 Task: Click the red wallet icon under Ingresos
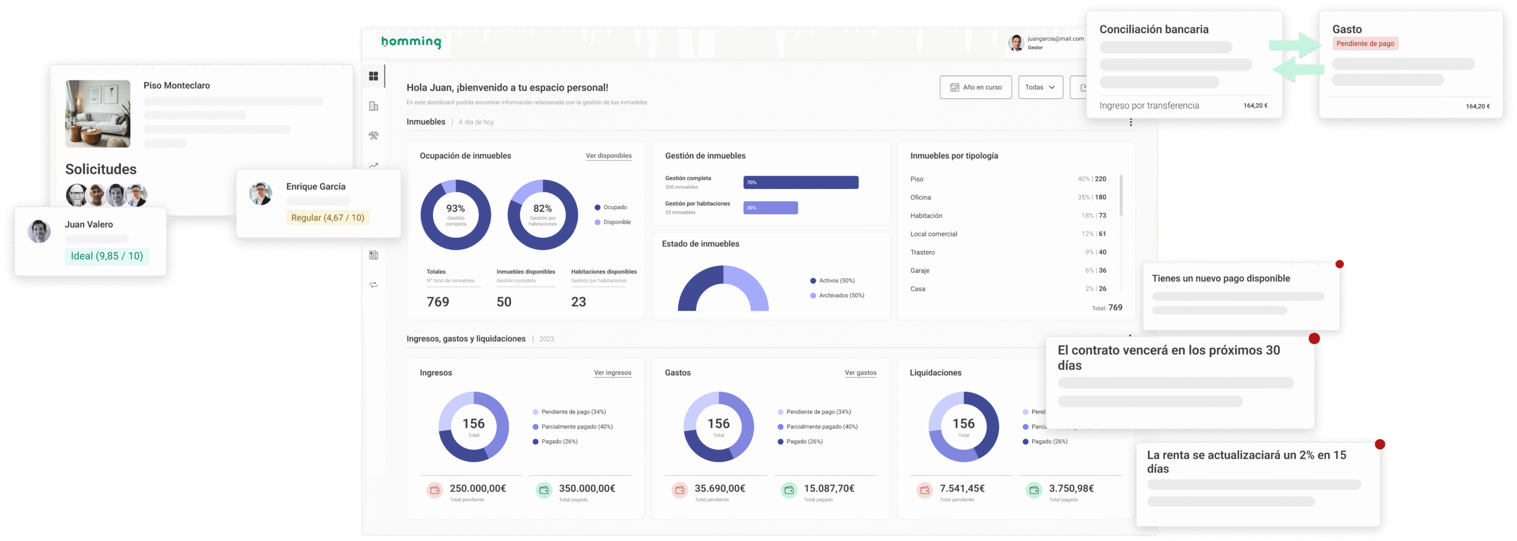[x=435, y=490]
